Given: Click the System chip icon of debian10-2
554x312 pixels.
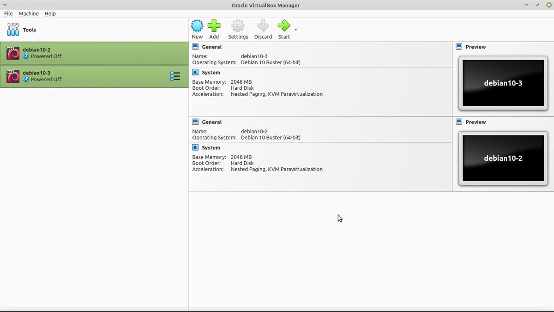Looking at the screenshot, I should [195, 148].
